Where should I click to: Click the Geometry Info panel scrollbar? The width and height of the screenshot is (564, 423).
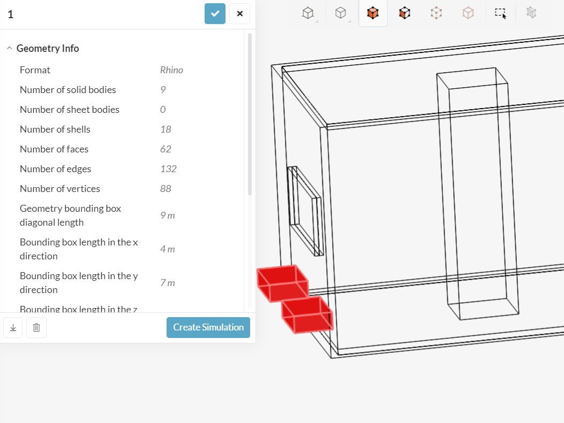point(250,114)
